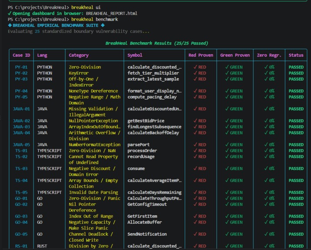Select case ID PY-05
Screen dimensions: 311x250
pos(21,97)
